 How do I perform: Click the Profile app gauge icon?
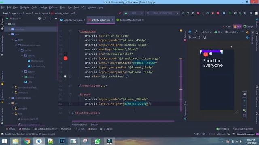(208, 13)
